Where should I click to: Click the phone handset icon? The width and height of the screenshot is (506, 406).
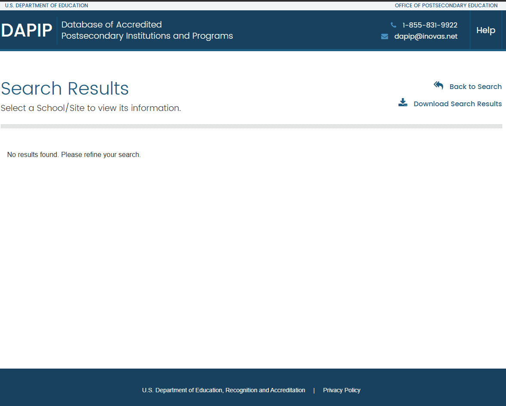(x=393, y=25)
